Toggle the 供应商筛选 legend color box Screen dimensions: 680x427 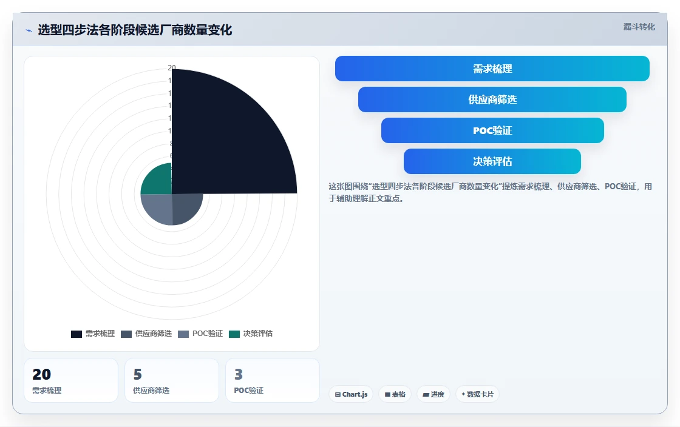pyautogui.click(x=126, y=334)
